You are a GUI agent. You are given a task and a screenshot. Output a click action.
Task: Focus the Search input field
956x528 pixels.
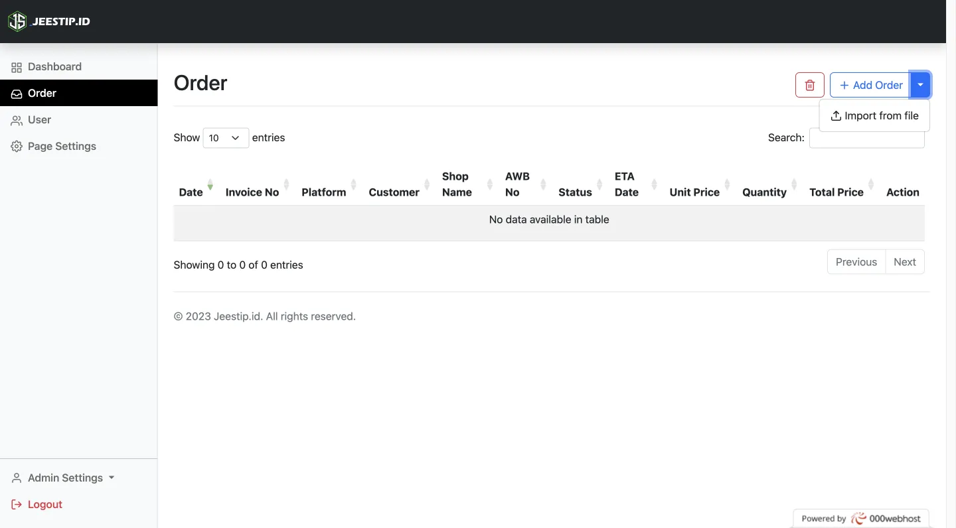pos(866,137)
